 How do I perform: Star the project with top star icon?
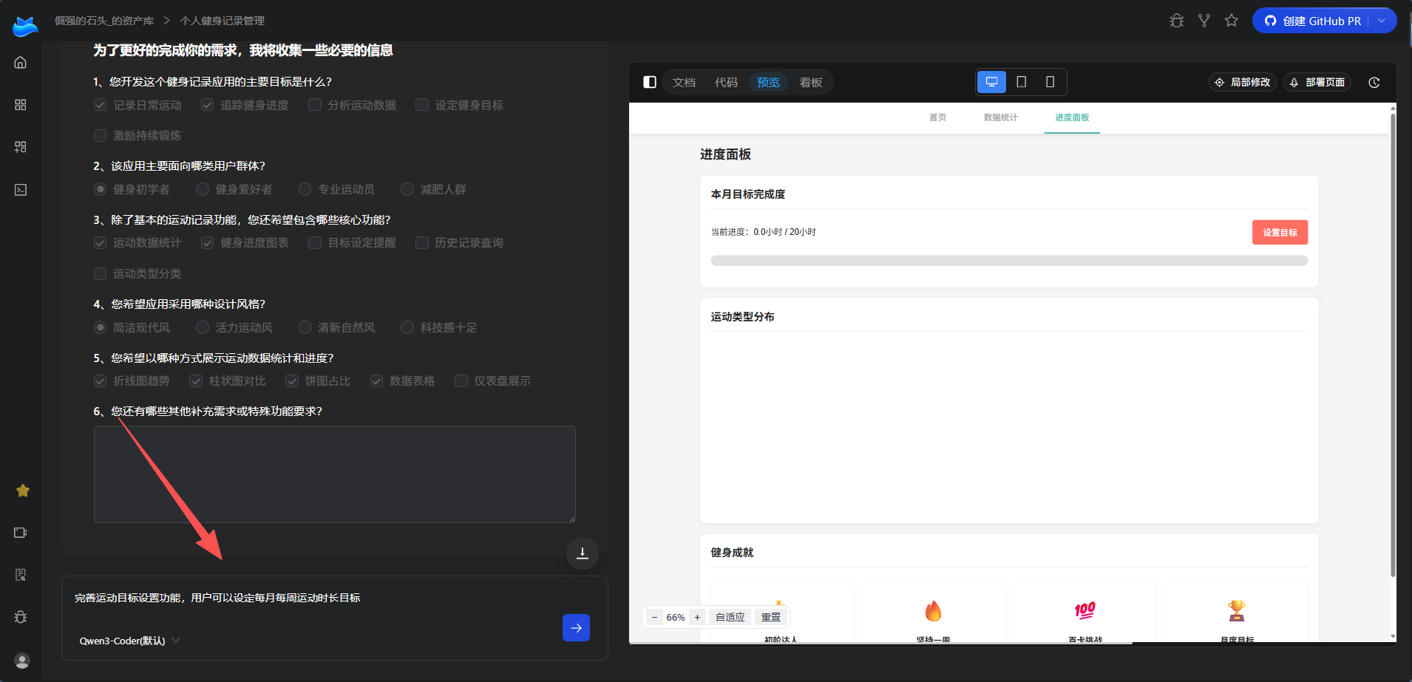click(x=1232, y=21)
